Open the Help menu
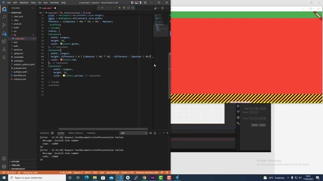This screenshot has height=181, width=323. click(63, 3)
